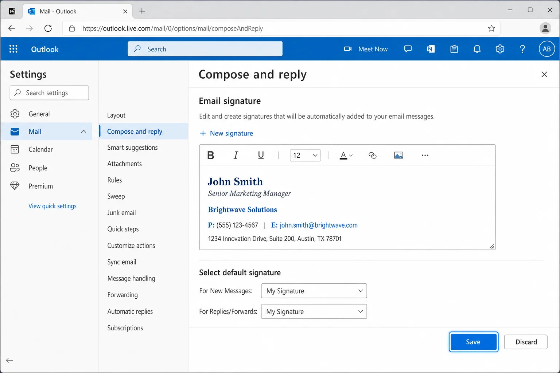Open View quick settings link
Screen dimensions: 560x373
point(52,206)
